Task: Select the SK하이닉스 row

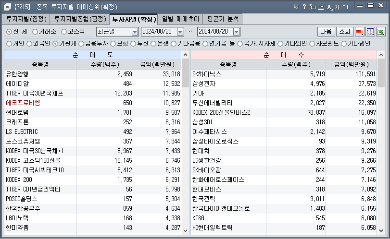Action: pos(284,74)
